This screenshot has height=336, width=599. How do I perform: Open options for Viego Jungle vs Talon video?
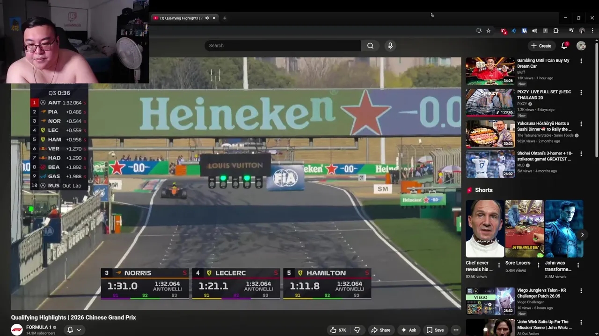[x=581, y=291]
